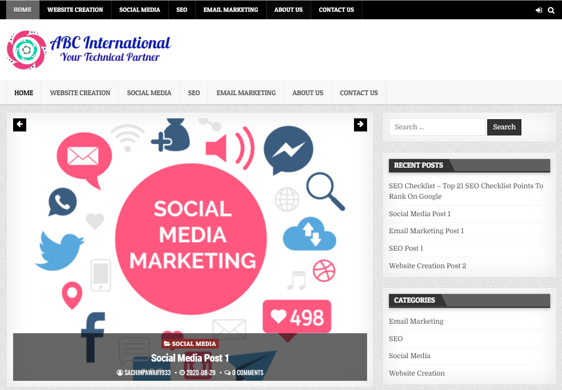Open Website Creation Post 2 recent post

[x=427, y=266]
